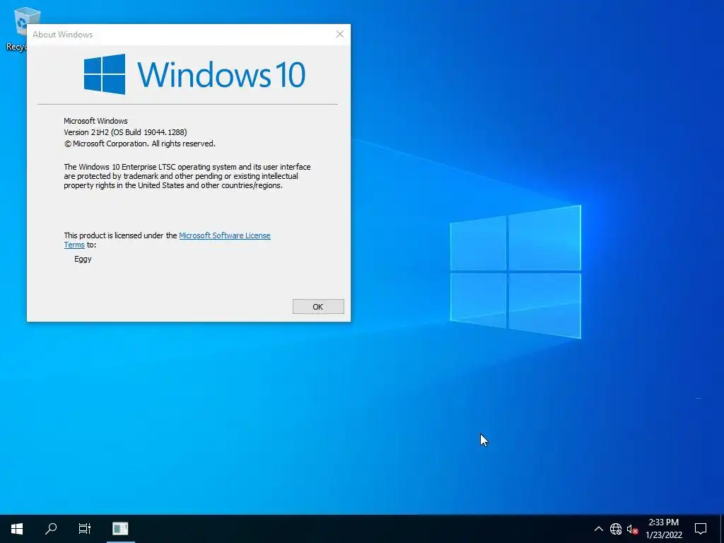Open Task View on the taskbar
The image size is (724, 543).
(x=85, y=529)
